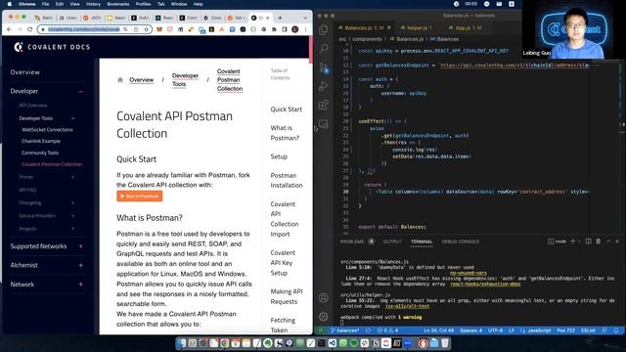Expand the Projects section
The height and width of the screenshot is (352, 626).
(x=72, y=229)
